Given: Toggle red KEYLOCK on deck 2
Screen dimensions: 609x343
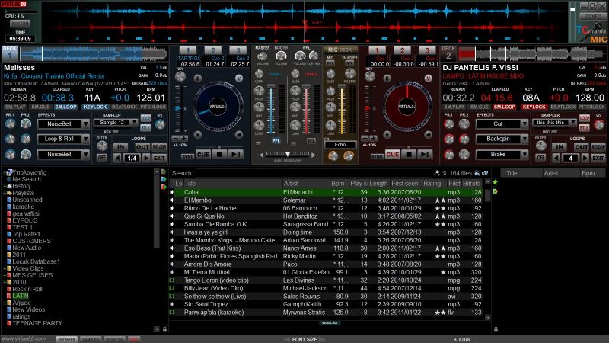Looking at the screenshot, I should click(x=534, y=107).
